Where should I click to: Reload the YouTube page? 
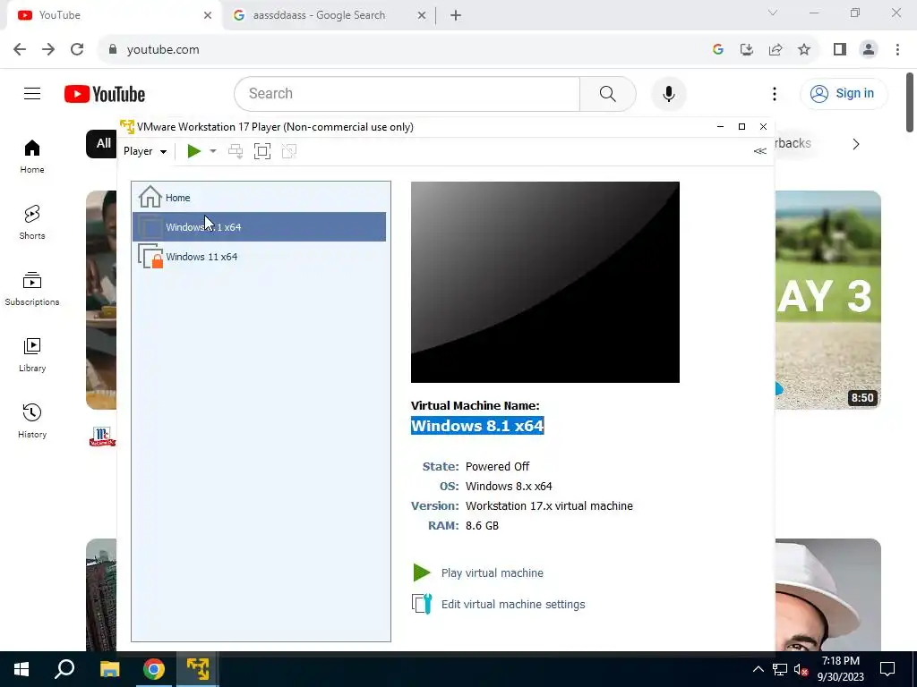(77, 50)
